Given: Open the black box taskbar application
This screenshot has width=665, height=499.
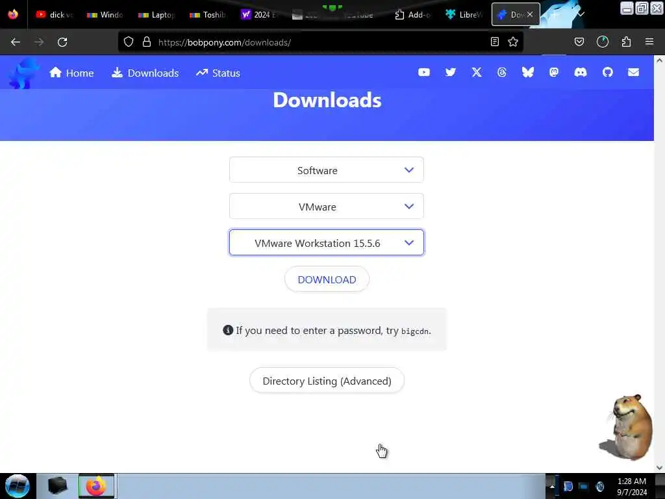Looking at the screenshot, I should 58,486.
